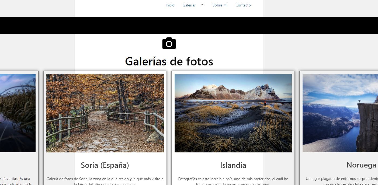Click the camera icon above the heading
This screenshot has height=185, width=378.
(169, 43)
